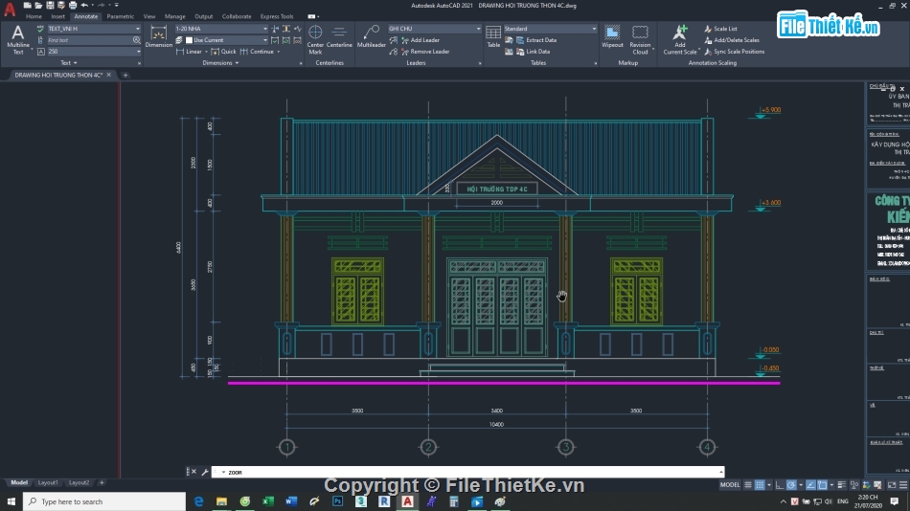The height and width of the screenshot is (511, 910).
Task: Toggle object snap (osnap) in status bar
Action: [x=823, y=485]
